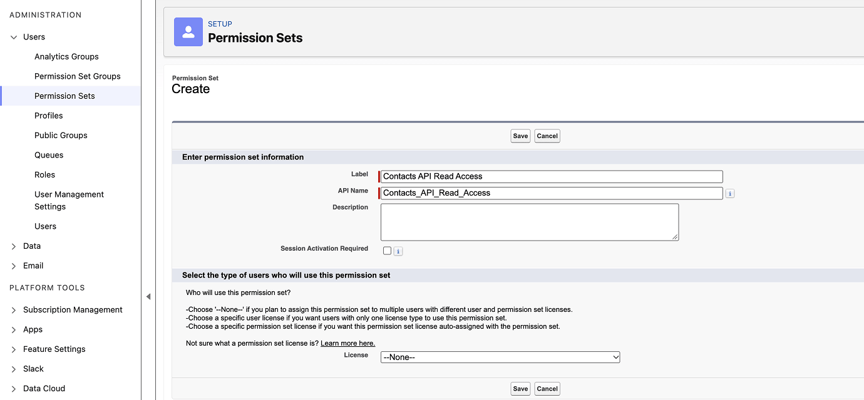
Task: Expand the Email section
Action: tap(14, 266)
